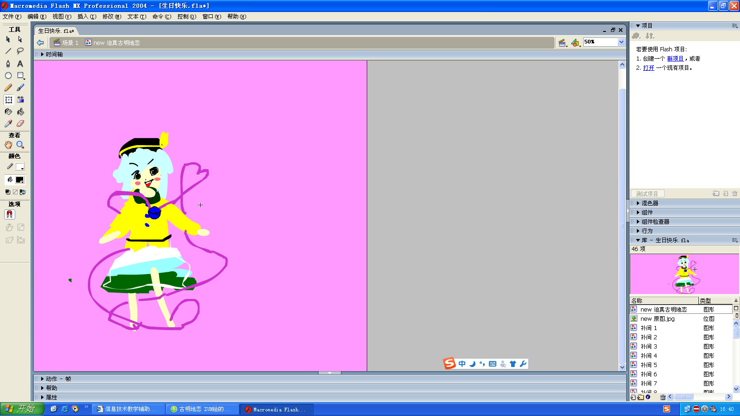
Task: Swap stroke and fill colors
Action: click(23, 192)
